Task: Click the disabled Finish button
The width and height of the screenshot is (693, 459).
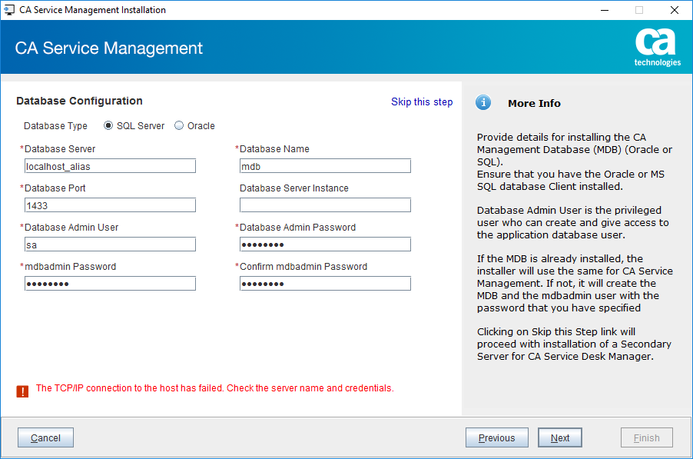Action: coord(647,437)
